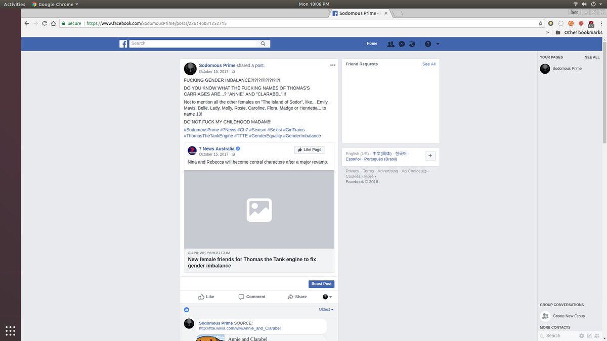607x341 pixels.
Task: Open the system power menu arrow
Action: tap(600, 4)
